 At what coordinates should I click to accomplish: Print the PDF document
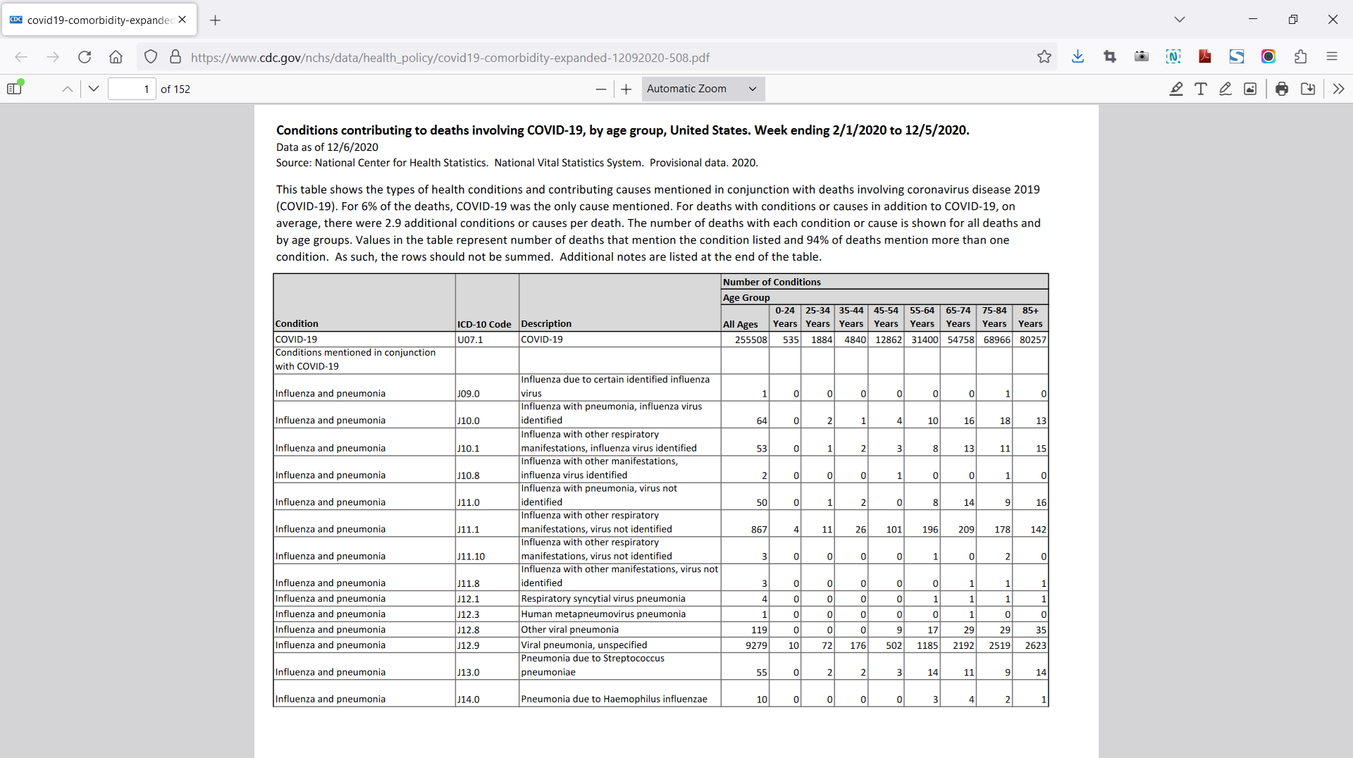click(1282, 89)
